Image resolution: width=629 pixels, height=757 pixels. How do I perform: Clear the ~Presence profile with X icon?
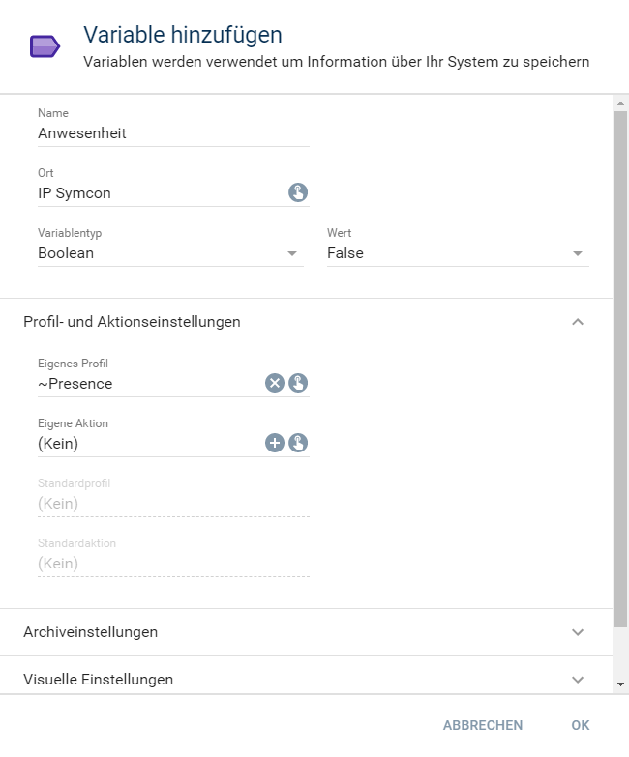click(275, 383)
